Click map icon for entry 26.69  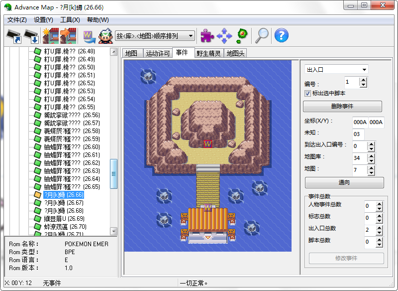pyautogui.click(x=38, y=219)
